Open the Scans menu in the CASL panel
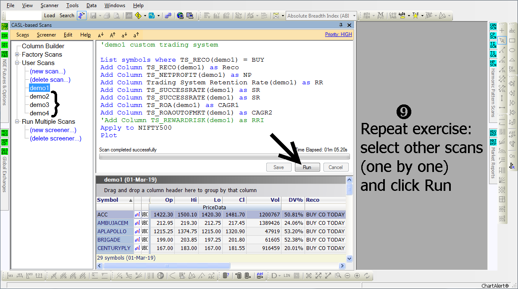The width and height of the screenshot is (518, 289). [23, 35]
